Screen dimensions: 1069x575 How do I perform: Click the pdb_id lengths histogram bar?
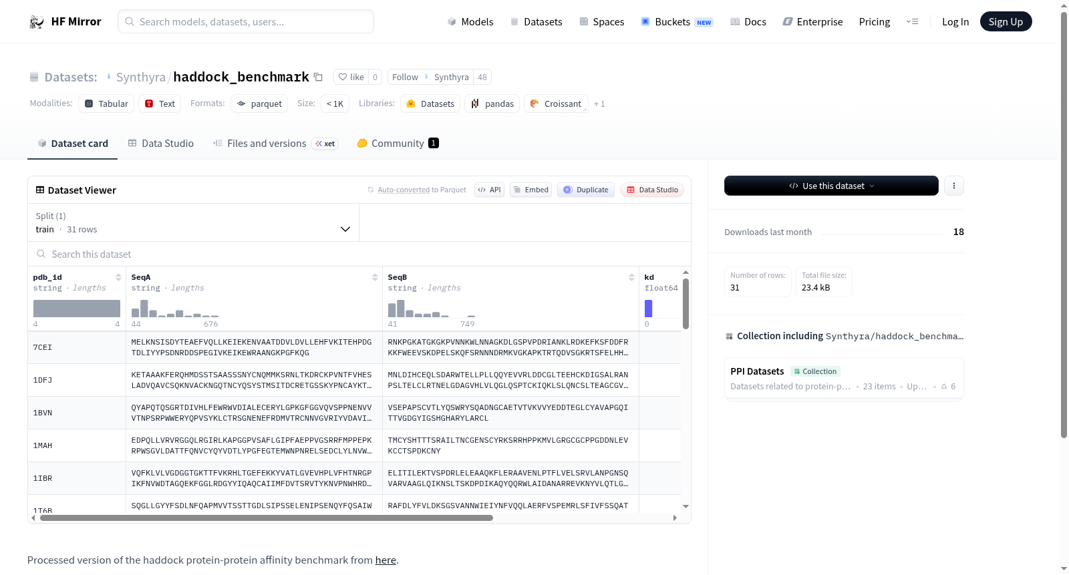[77, 309]
